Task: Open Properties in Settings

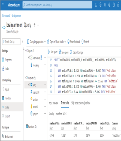Action: [7, 60]
